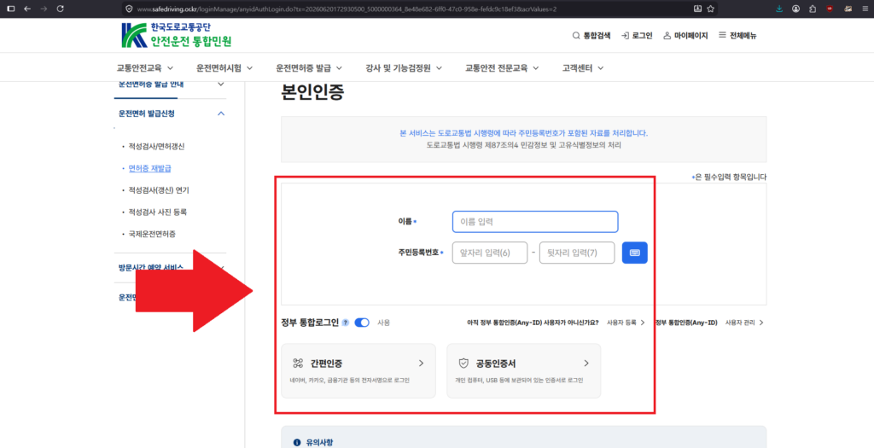The width and height of the screenshot is (874, 448).
Task: Expand the 운전면허증 발급 menu
Action: [x=309, y=68]
